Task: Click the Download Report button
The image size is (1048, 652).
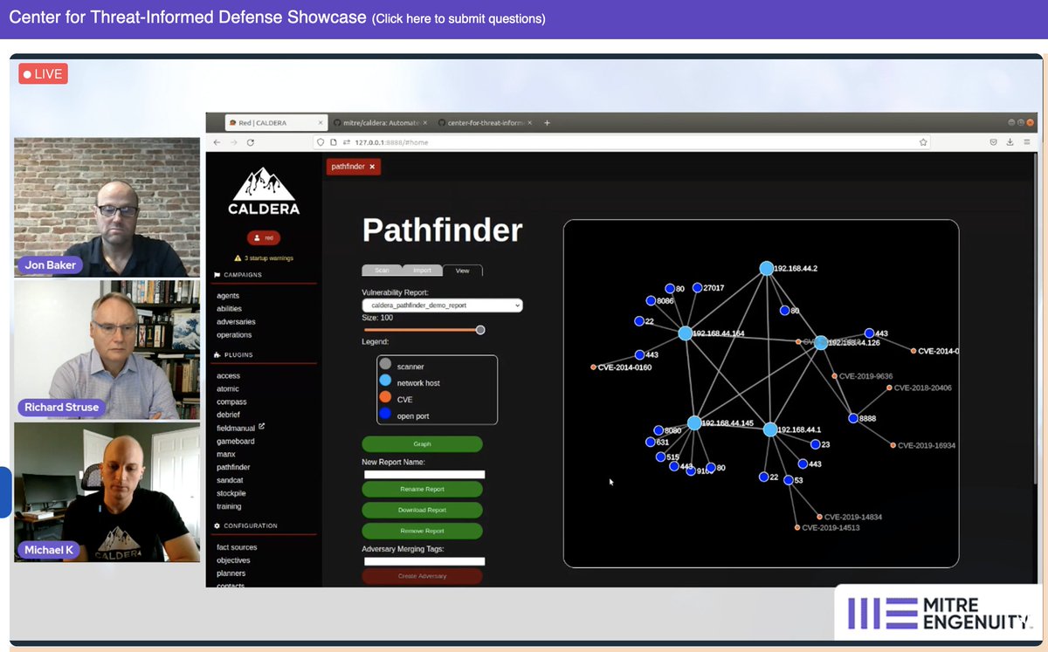Action: coord(422,510)
